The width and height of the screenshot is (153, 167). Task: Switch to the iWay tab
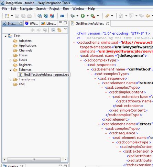(32, 24)
